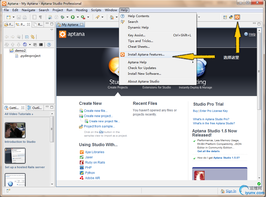
Task: Click the Save floppy disk icon
Action: 19,17
